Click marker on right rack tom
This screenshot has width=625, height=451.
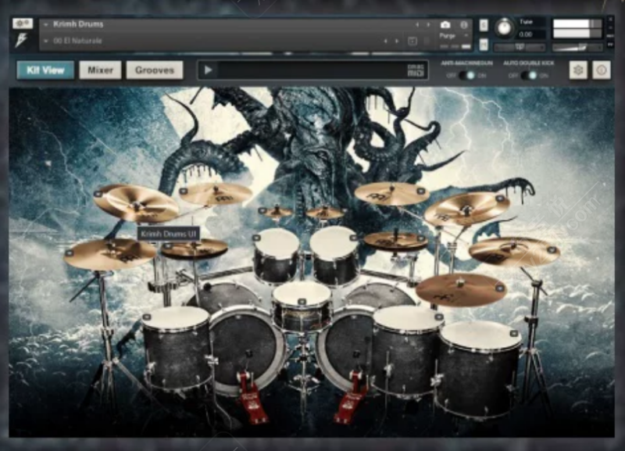[x=353, y=238]
